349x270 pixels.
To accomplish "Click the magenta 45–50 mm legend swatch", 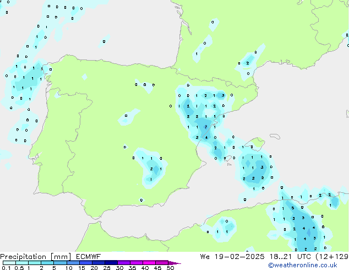I will 163,263.
